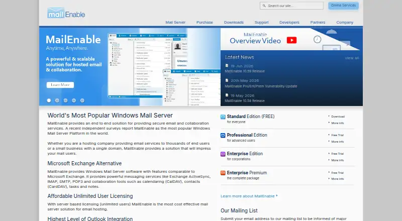Click Affordable Unlimited User Licensing heading
The width and height of the screenshot is (402, 221).
pyautogui.click(x=90, y=196)
